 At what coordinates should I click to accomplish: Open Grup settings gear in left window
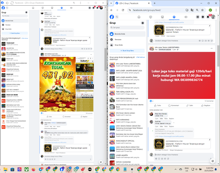point(26,12)
